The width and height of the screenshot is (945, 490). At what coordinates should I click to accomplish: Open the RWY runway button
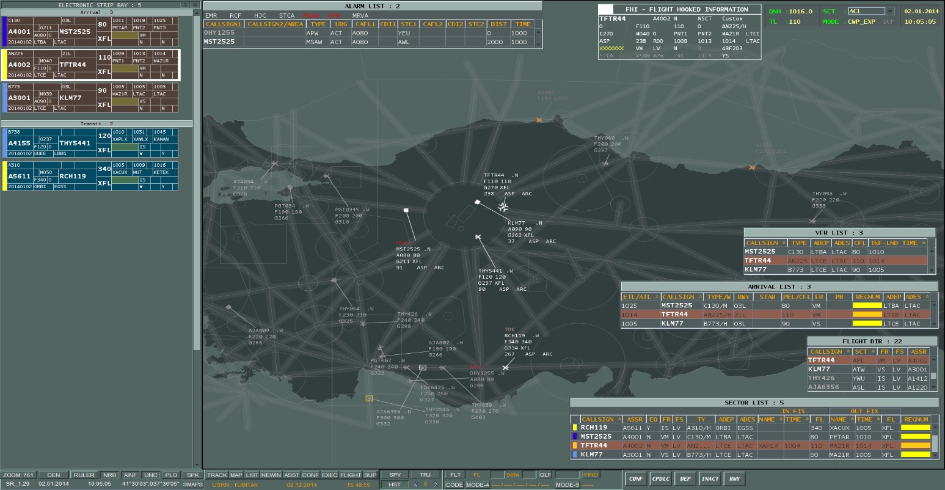734,478
